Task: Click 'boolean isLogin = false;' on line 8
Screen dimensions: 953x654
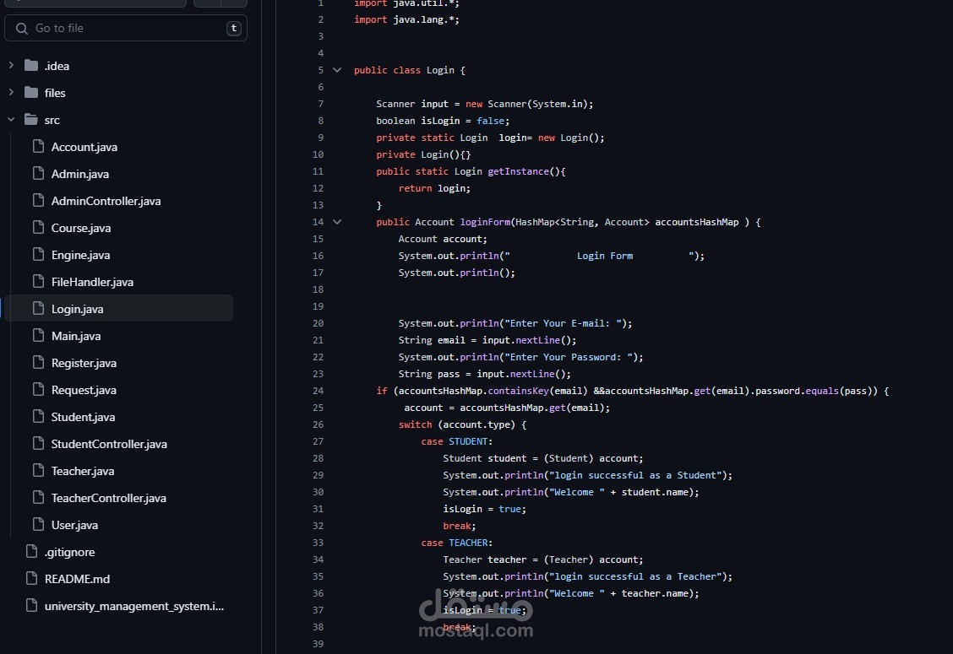Action: click(443, 121)
